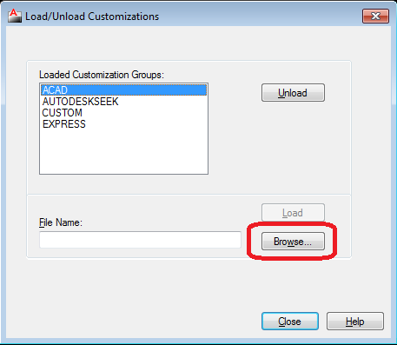The width and height of the screenshot is (397, 345).
Task: Click blank panel area beneath Unload button
Action: [293, 145]
